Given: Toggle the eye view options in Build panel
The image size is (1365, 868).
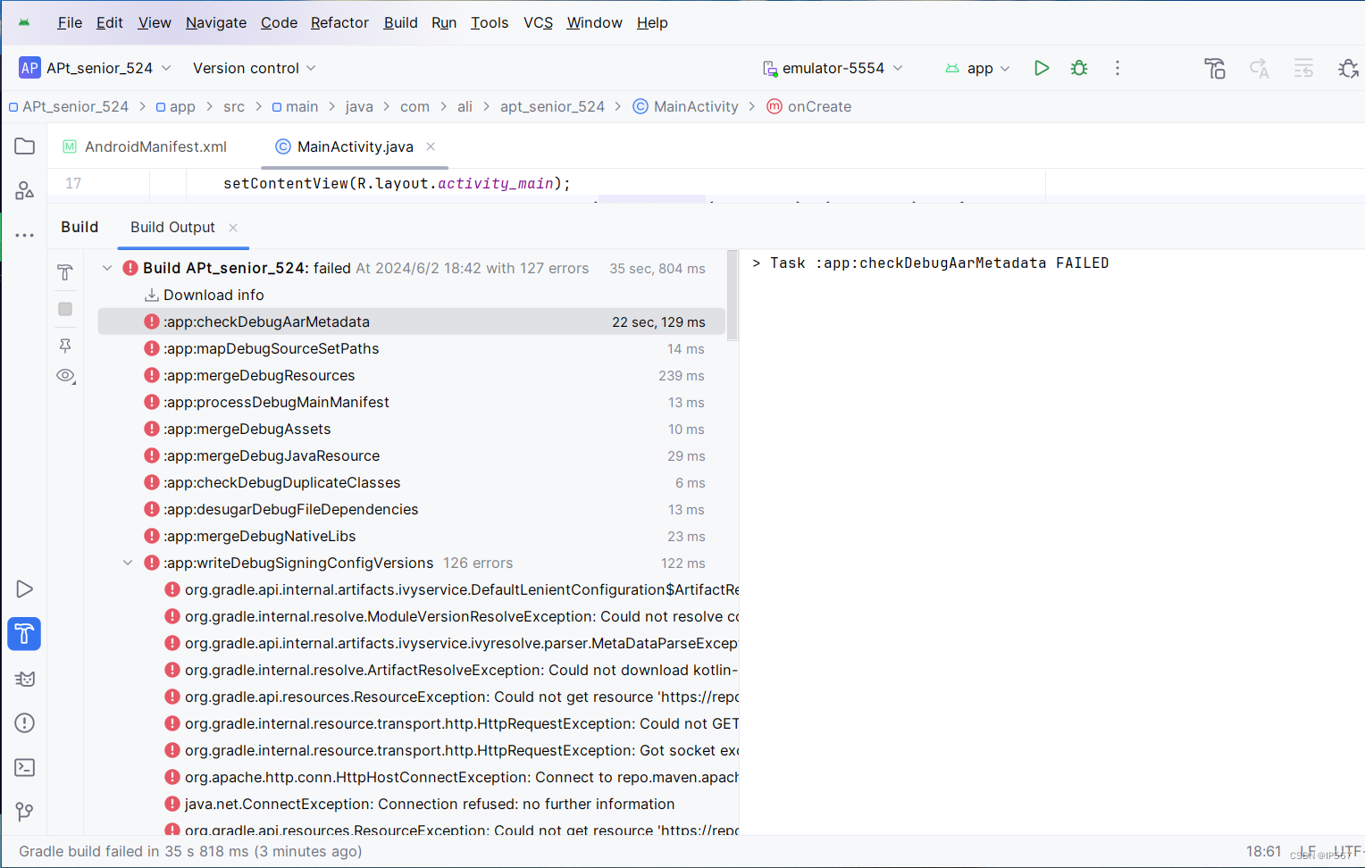Looking at the screenshot, I should pyautogui.click(x=65, y=376).
